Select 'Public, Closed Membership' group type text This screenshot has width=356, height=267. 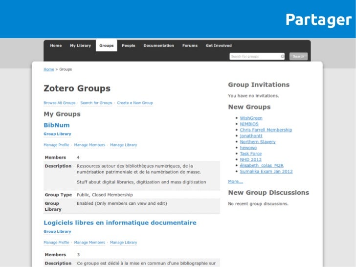click(x=105, y=195)
